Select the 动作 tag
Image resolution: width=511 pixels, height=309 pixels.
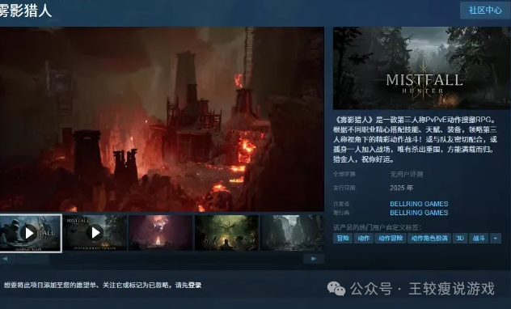tap(363, 239)
